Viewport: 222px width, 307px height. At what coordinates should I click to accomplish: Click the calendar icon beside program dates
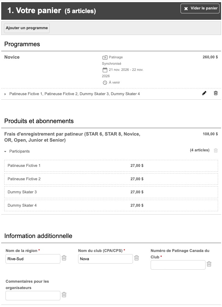105,70
